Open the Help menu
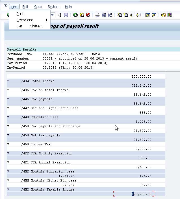The height and width of the screenshot is (199, 180). pyautogui.click(x=68, y=7)
